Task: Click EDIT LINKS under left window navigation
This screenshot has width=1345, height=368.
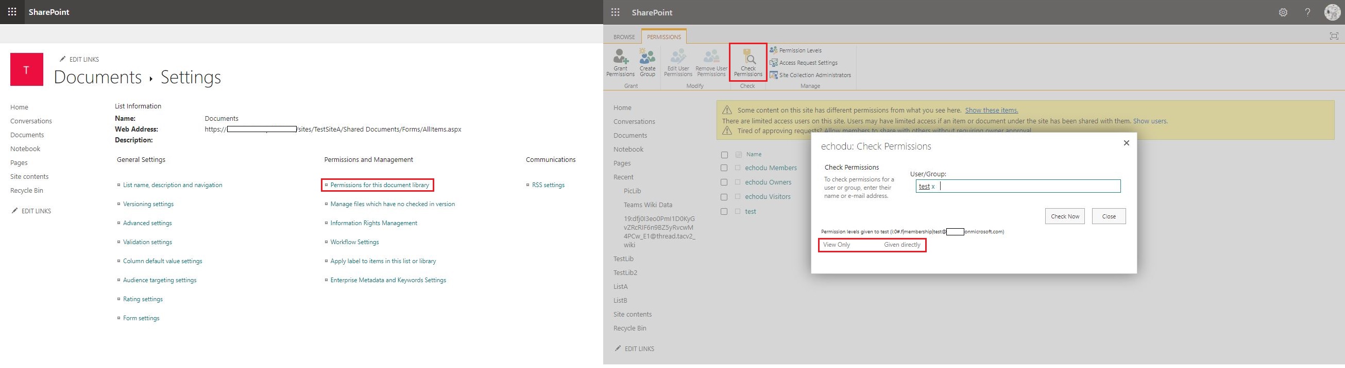Action: 31,211
